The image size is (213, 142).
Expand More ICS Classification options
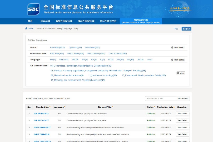(181, 73)
